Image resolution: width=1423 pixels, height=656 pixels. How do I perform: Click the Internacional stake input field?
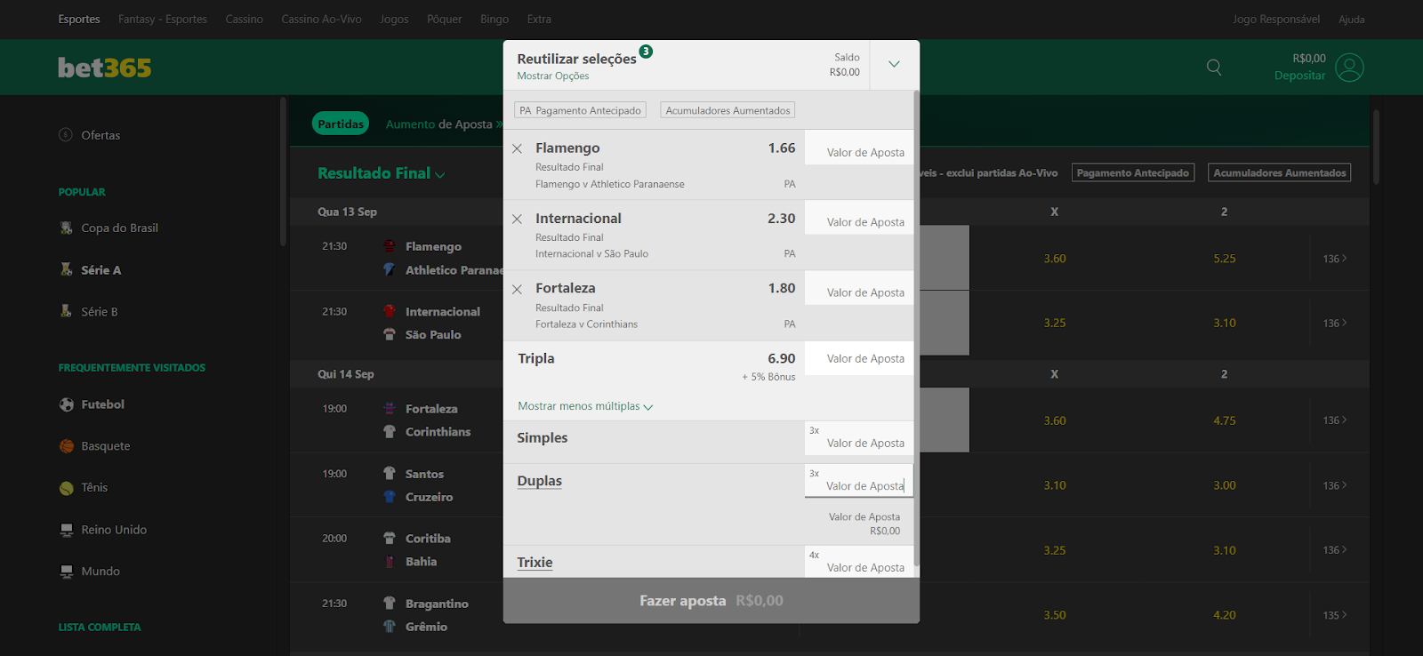[859, 218]
